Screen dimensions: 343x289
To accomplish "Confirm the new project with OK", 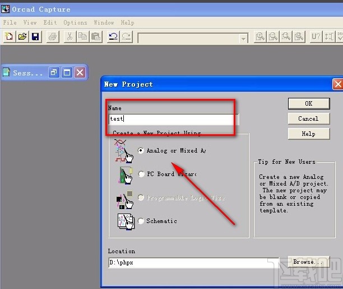I will tap(309, 103).
